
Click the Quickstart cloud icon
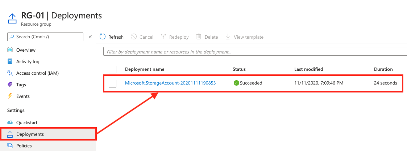coord(10,122)
